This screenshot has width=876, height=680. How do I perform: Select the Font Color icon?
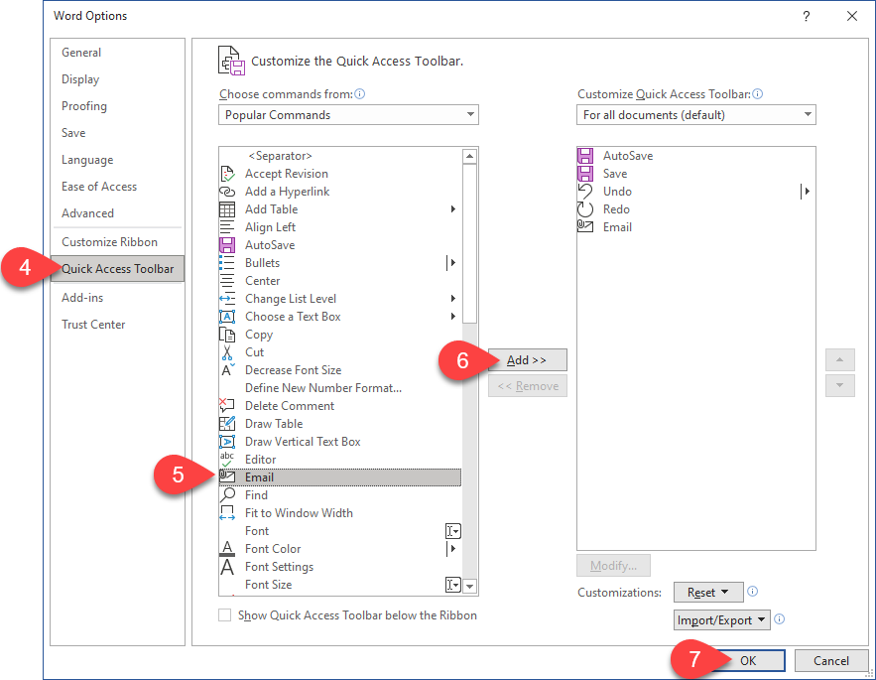tap(227, 549)
